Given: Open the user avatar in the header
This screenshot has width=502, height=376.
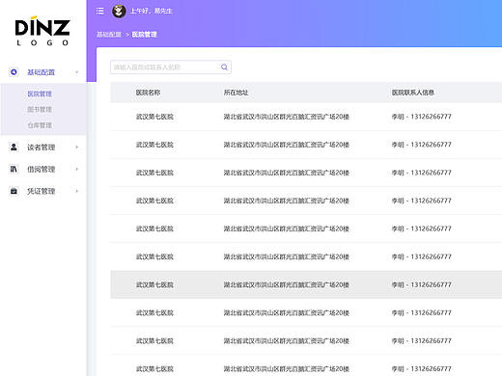Looking at the screenshot, I should coord(119,12).
